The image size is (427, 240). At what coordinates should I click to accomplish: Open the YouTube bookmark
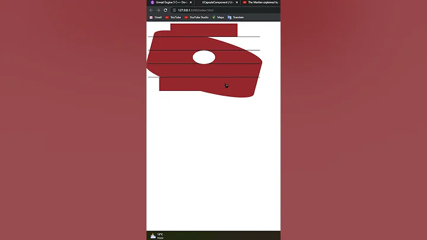173,17
